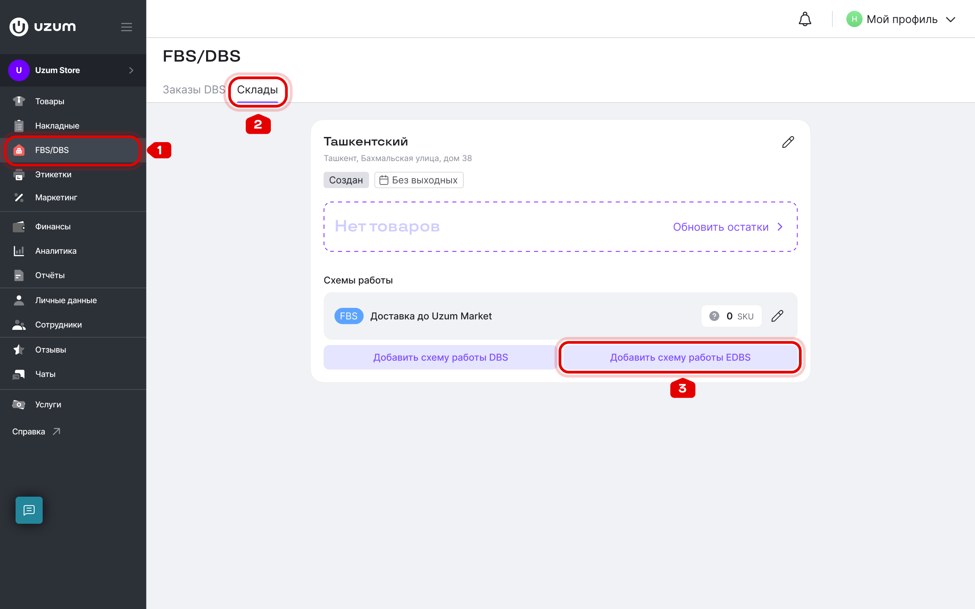Open the support chat widget icon
975x609 pixels.
(29, 510)
